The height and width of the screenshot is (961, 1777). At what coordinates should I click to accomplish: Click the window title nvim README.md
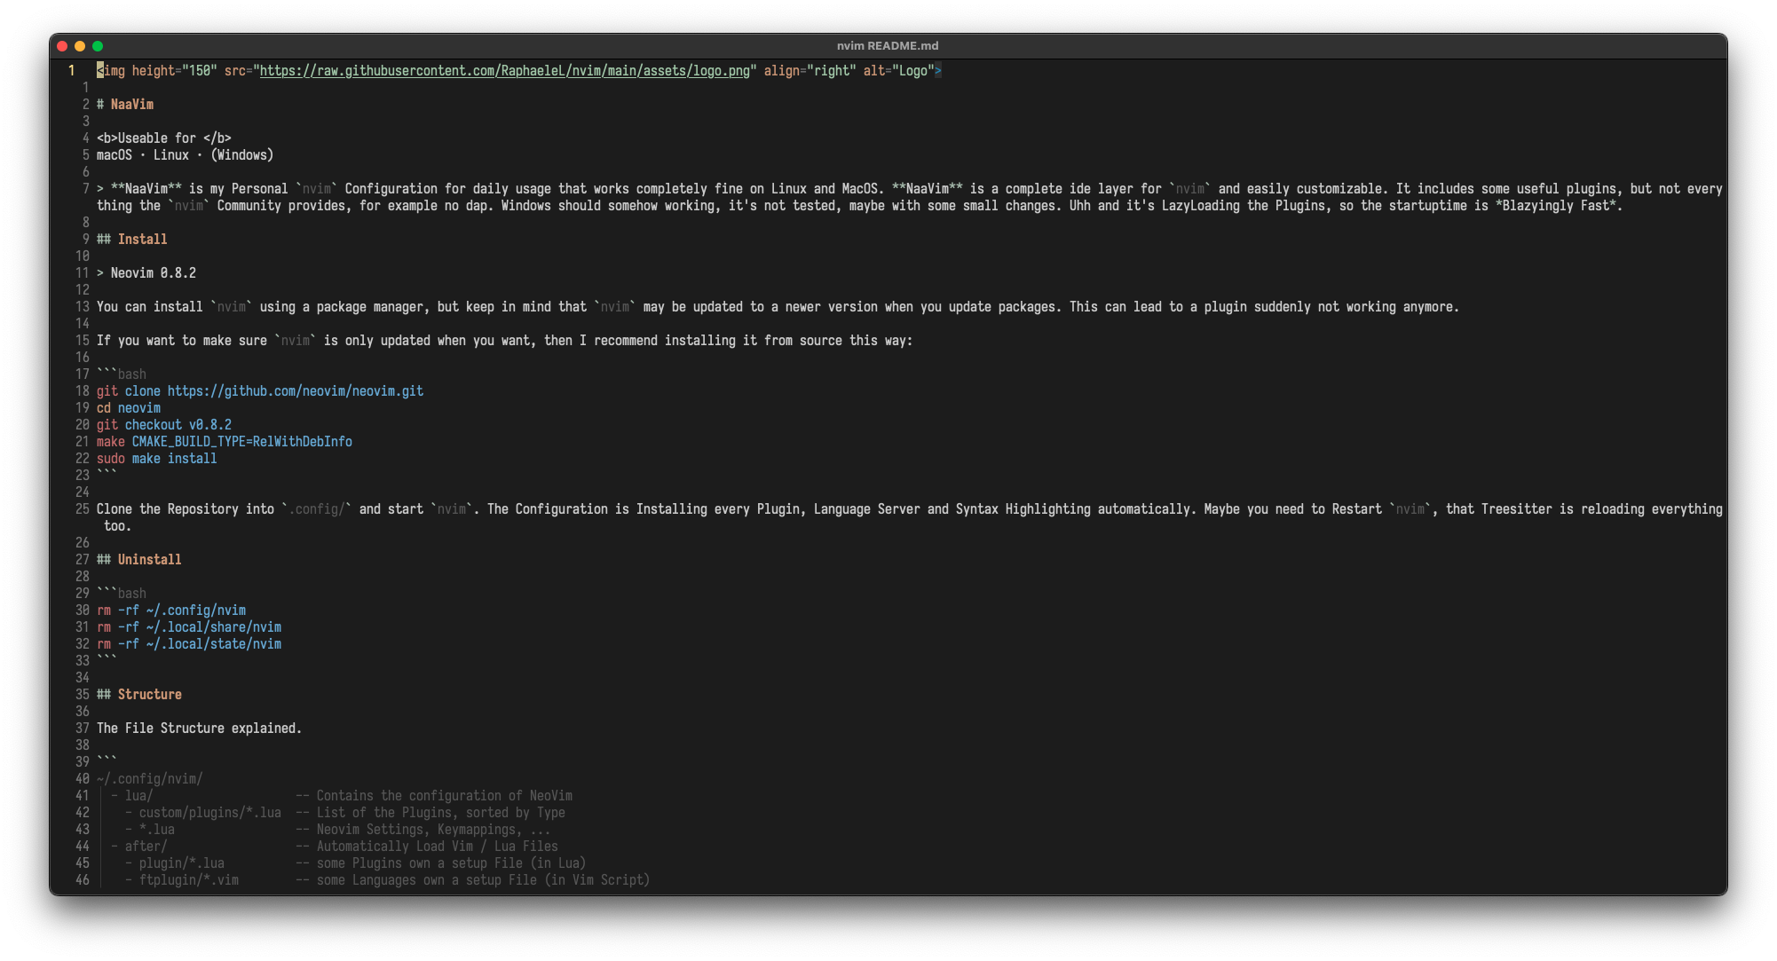tap(888, 46)
